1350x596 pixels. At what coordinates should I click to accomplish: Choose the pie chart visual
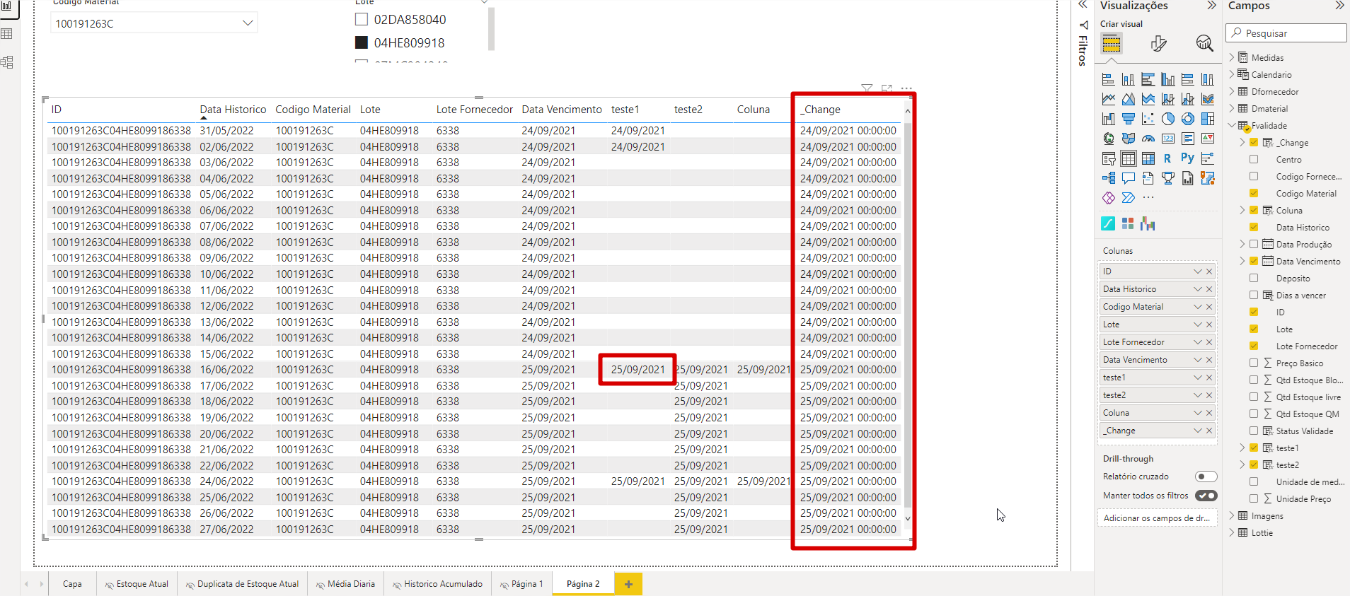[x=1168, y=119]
